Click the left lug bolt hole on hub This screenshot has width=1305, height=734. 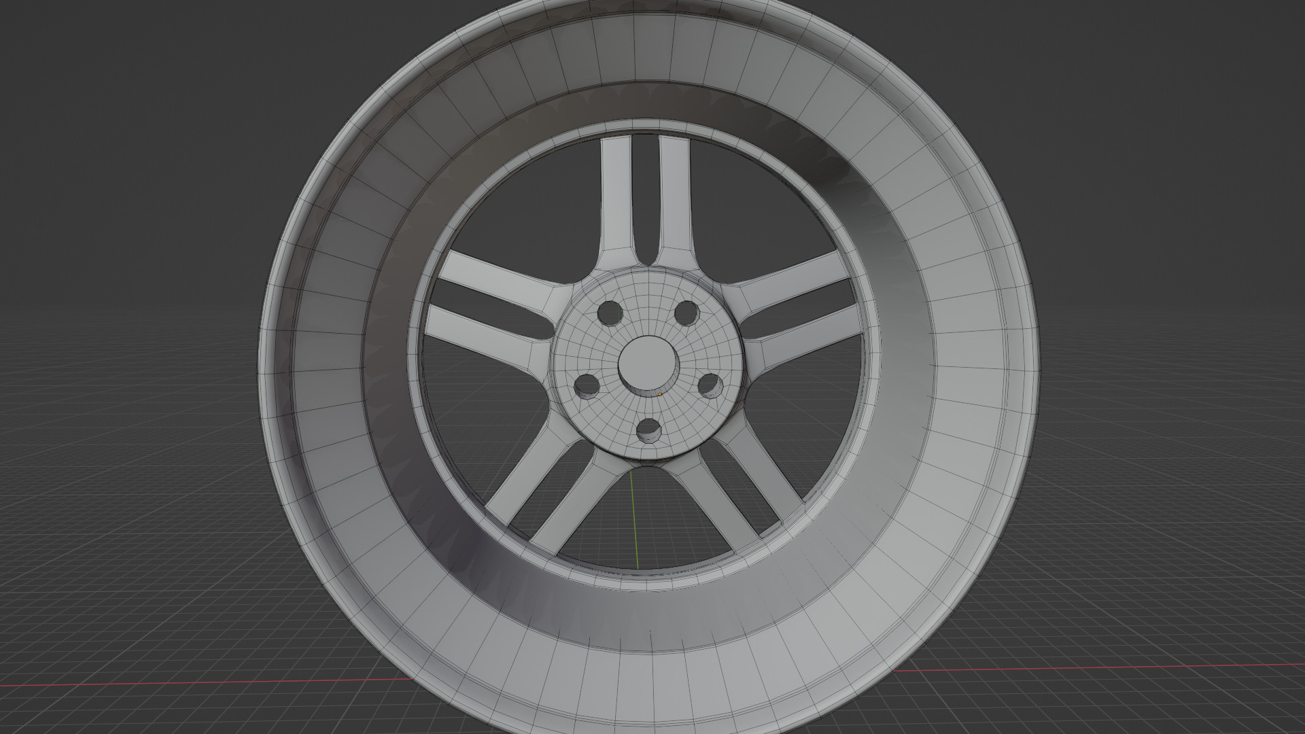pos(585,386)
